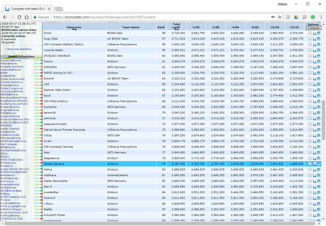The width and height of the screenshot is (326, 226).
Task: Open the Google Drive extension
Action: pos(296,17)
